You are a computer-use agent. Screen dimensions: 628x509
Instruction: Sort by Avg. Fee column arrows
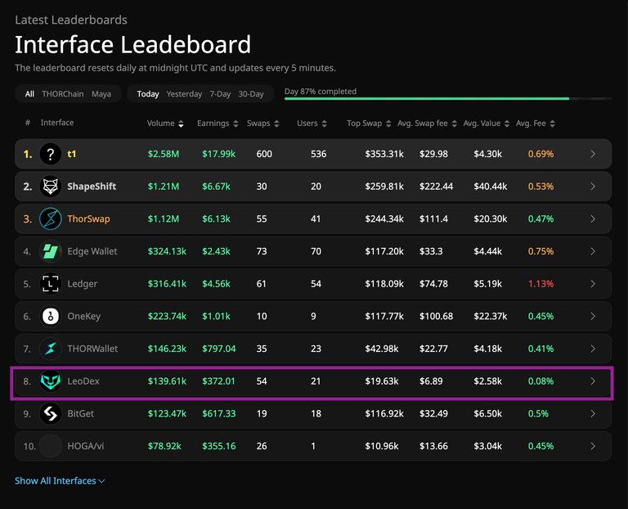(553, 124)
